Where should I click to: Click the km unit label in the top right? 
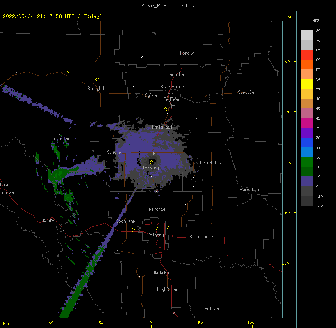pos(290,16)
